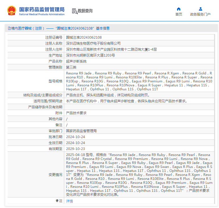Screen dimensions: 219x208
Task: Click the 政务服务门户 user icon
Action: (x=201, y=9)
